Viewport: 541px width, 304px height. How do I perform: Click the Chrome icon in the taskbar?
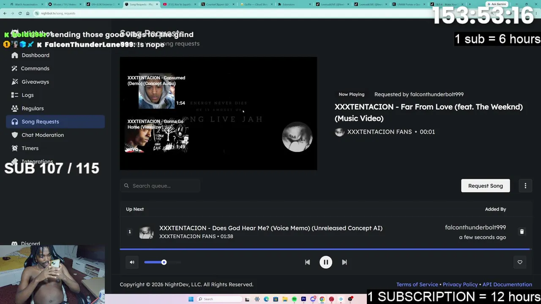click(322, 299)
